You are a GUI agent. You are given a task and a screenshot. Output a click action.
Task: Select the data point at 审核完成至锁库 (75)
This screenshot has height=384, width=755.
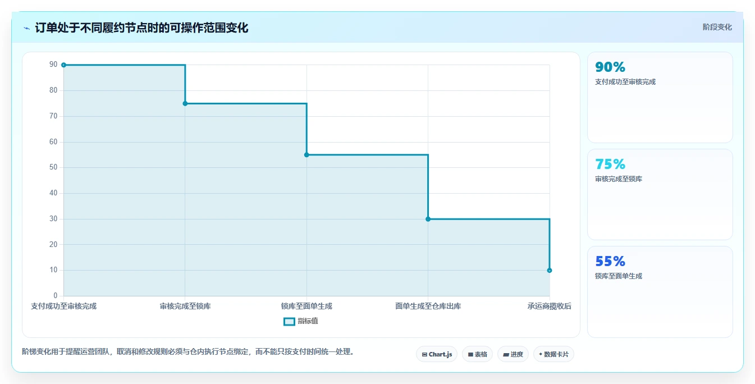[x=185, y=103]
